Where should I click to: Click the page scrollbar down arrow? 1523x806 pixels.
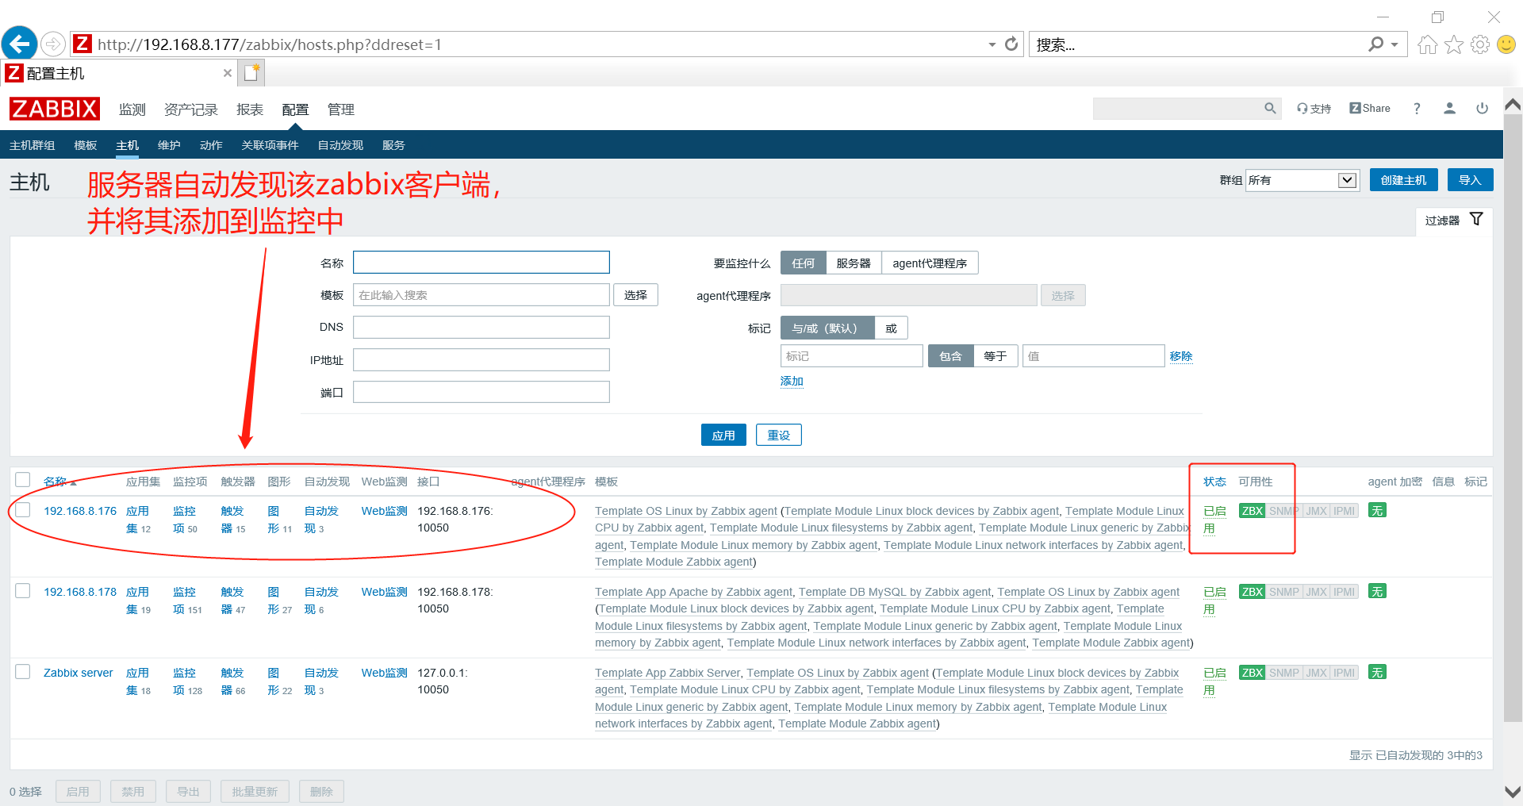click(1513, 792)
